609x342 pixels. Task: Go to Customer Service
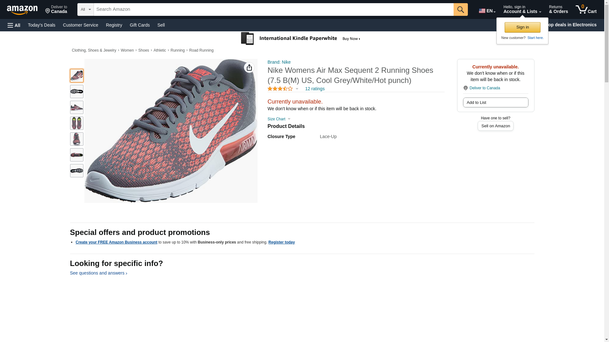click(x=81, y=25)
